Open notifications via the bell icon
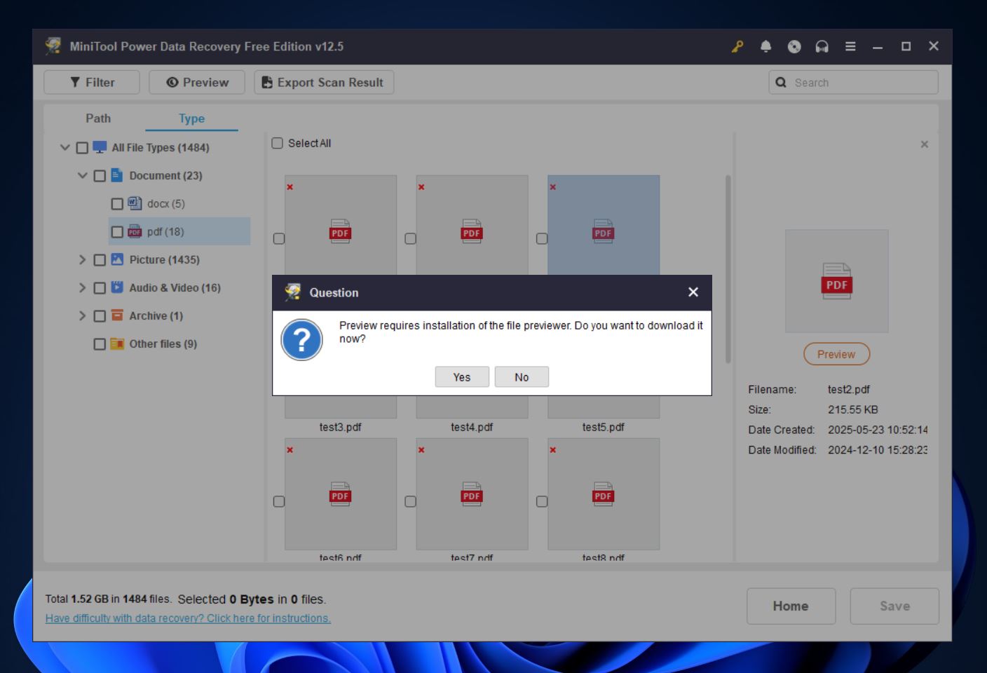 [765, 46]
